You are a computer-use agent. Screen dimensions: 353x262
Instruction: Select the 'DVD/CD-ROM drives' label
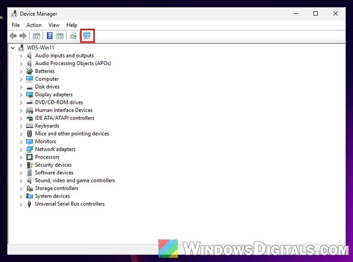pos(59,102)
